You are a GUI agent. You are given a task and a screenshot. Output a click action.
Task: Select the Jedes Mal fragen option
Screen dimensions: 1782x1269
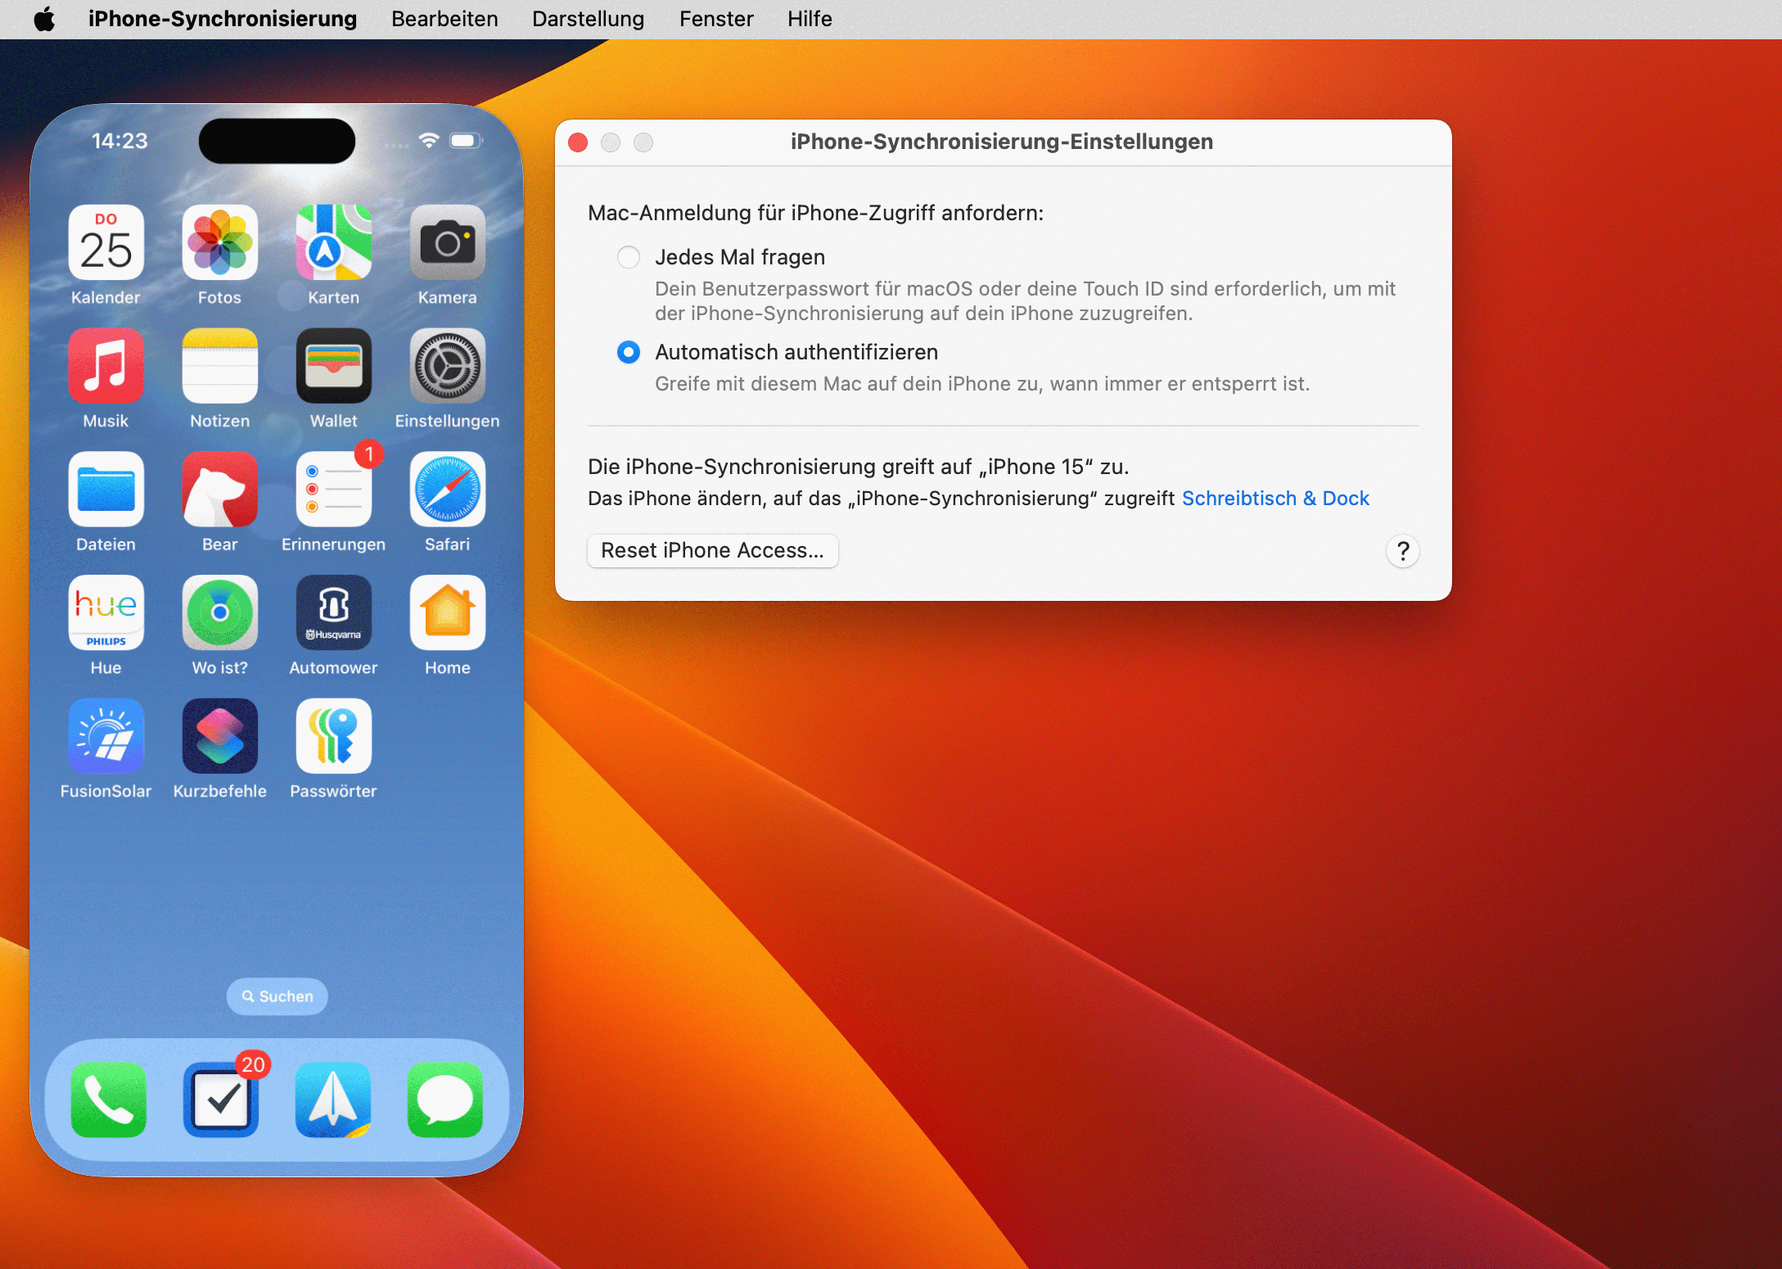[x=629, y=257]
